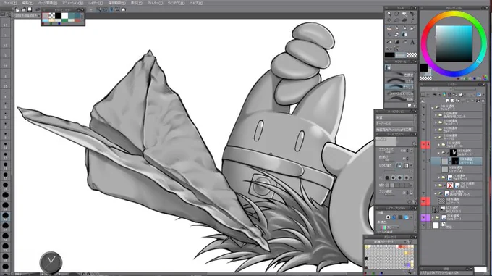Click the Open file toolbar icon

(24, 9)
